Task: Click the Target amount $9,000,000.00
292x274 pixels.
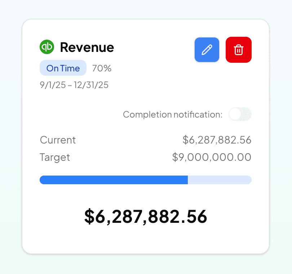Action: [x=212, y=157]
